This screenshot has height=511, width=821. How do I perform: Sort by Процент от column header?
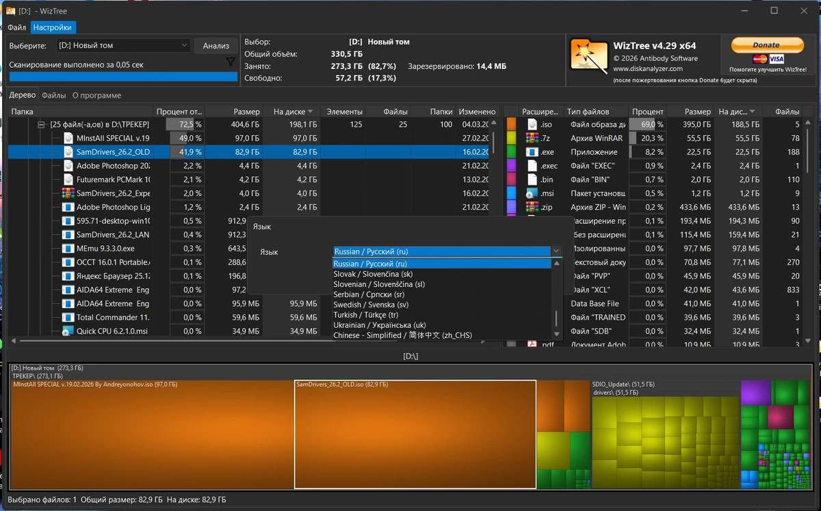[178, 111]
